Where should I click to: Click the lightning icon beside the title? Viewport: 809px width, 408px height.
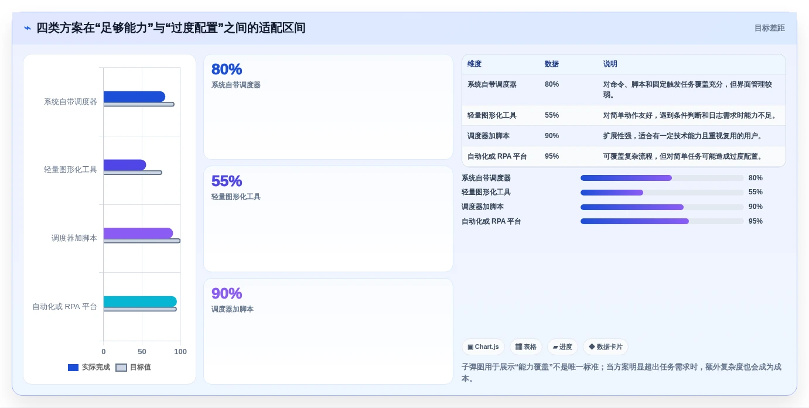pyautogui.click(x=28, y=28)
